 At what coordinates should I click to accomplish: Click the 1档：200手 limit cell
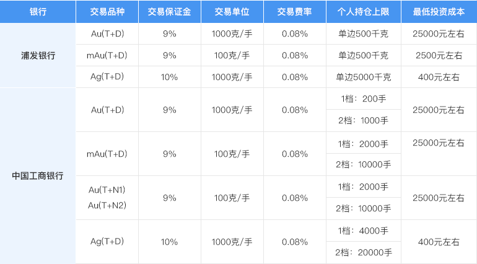pyautogui.click(x=364, y=99)
